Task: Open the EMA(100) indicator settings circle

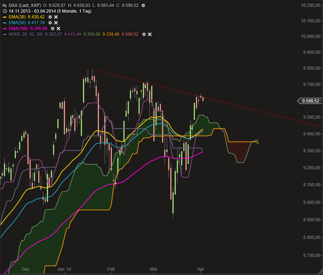Action: coord(52,29)
